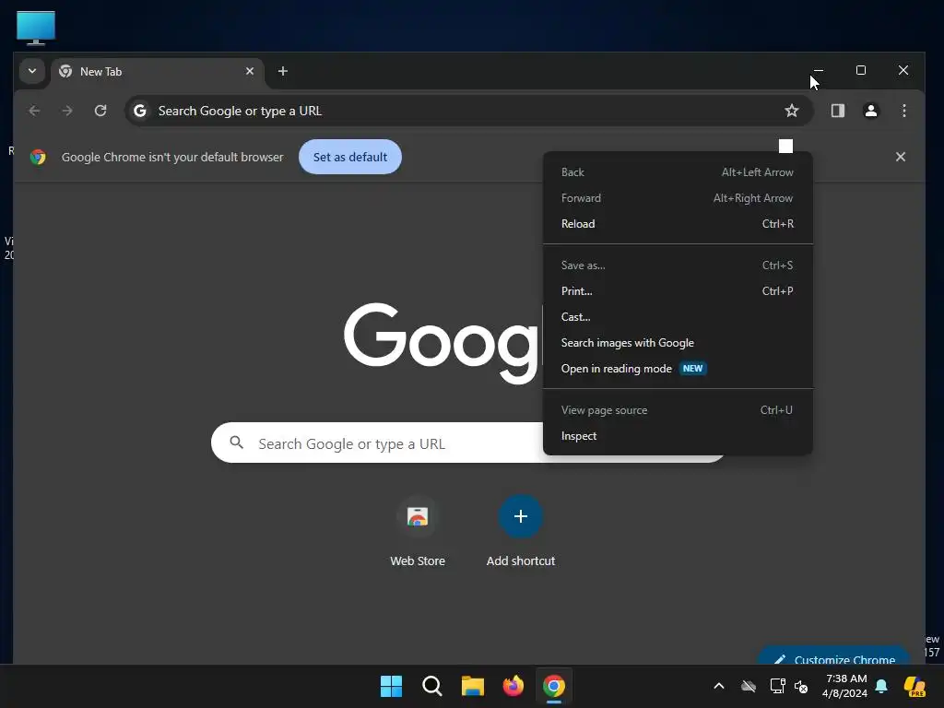
Task: Bookmark this tab with the star icon
Action: (x=792, y=111)
